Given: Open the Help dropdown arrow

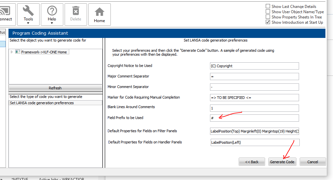Looking at the screenshot, I should (52, 23).
